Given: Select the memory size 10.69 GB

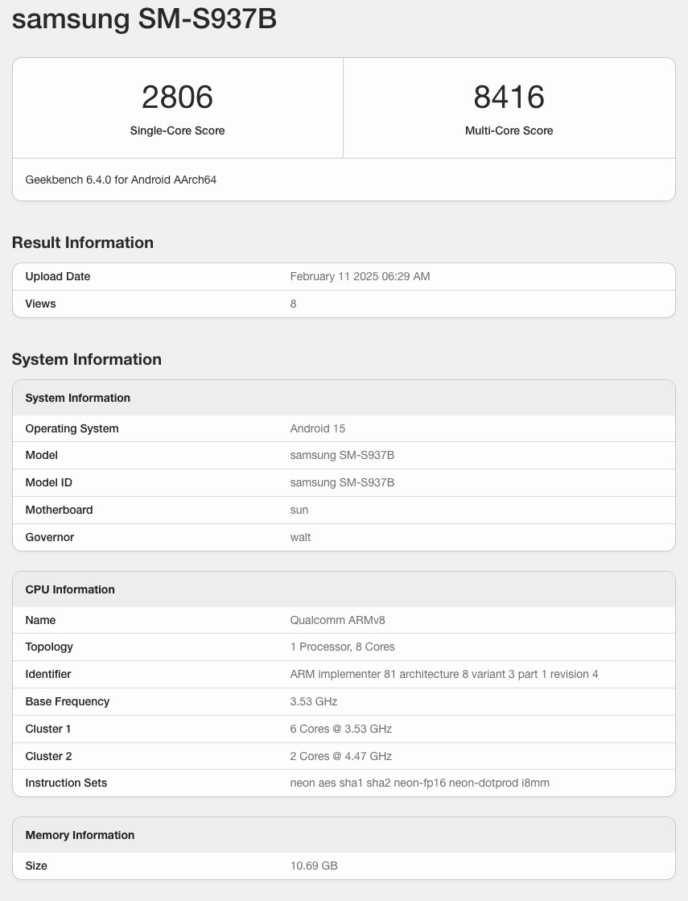Looking at the screenshot, I should [313, 866].
